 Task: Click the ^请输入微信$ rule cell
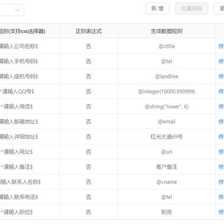coord(30,107)
